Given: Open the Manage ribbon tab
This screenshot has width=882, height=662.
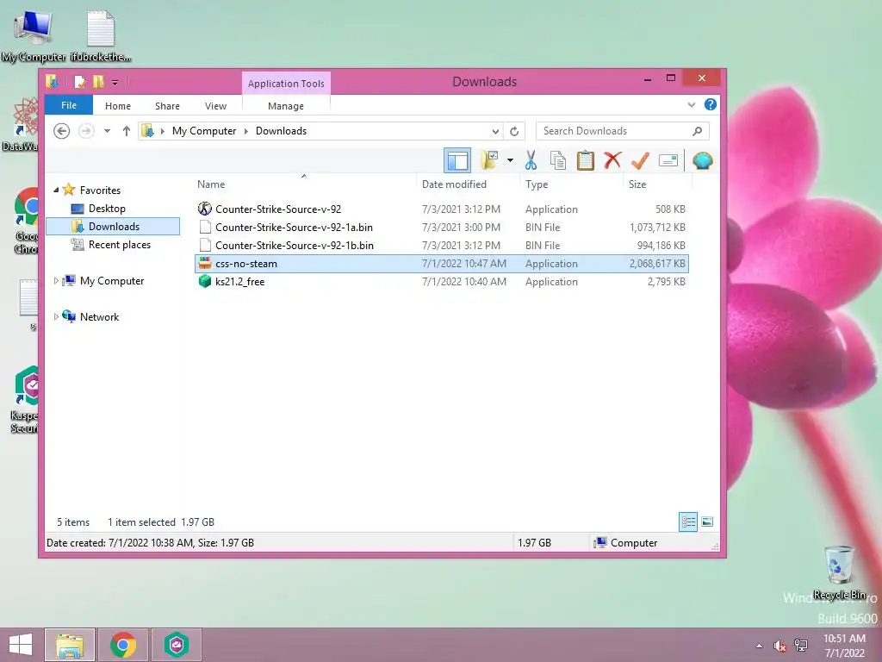Looking at the screenshot, I should [x=286, y=106].
